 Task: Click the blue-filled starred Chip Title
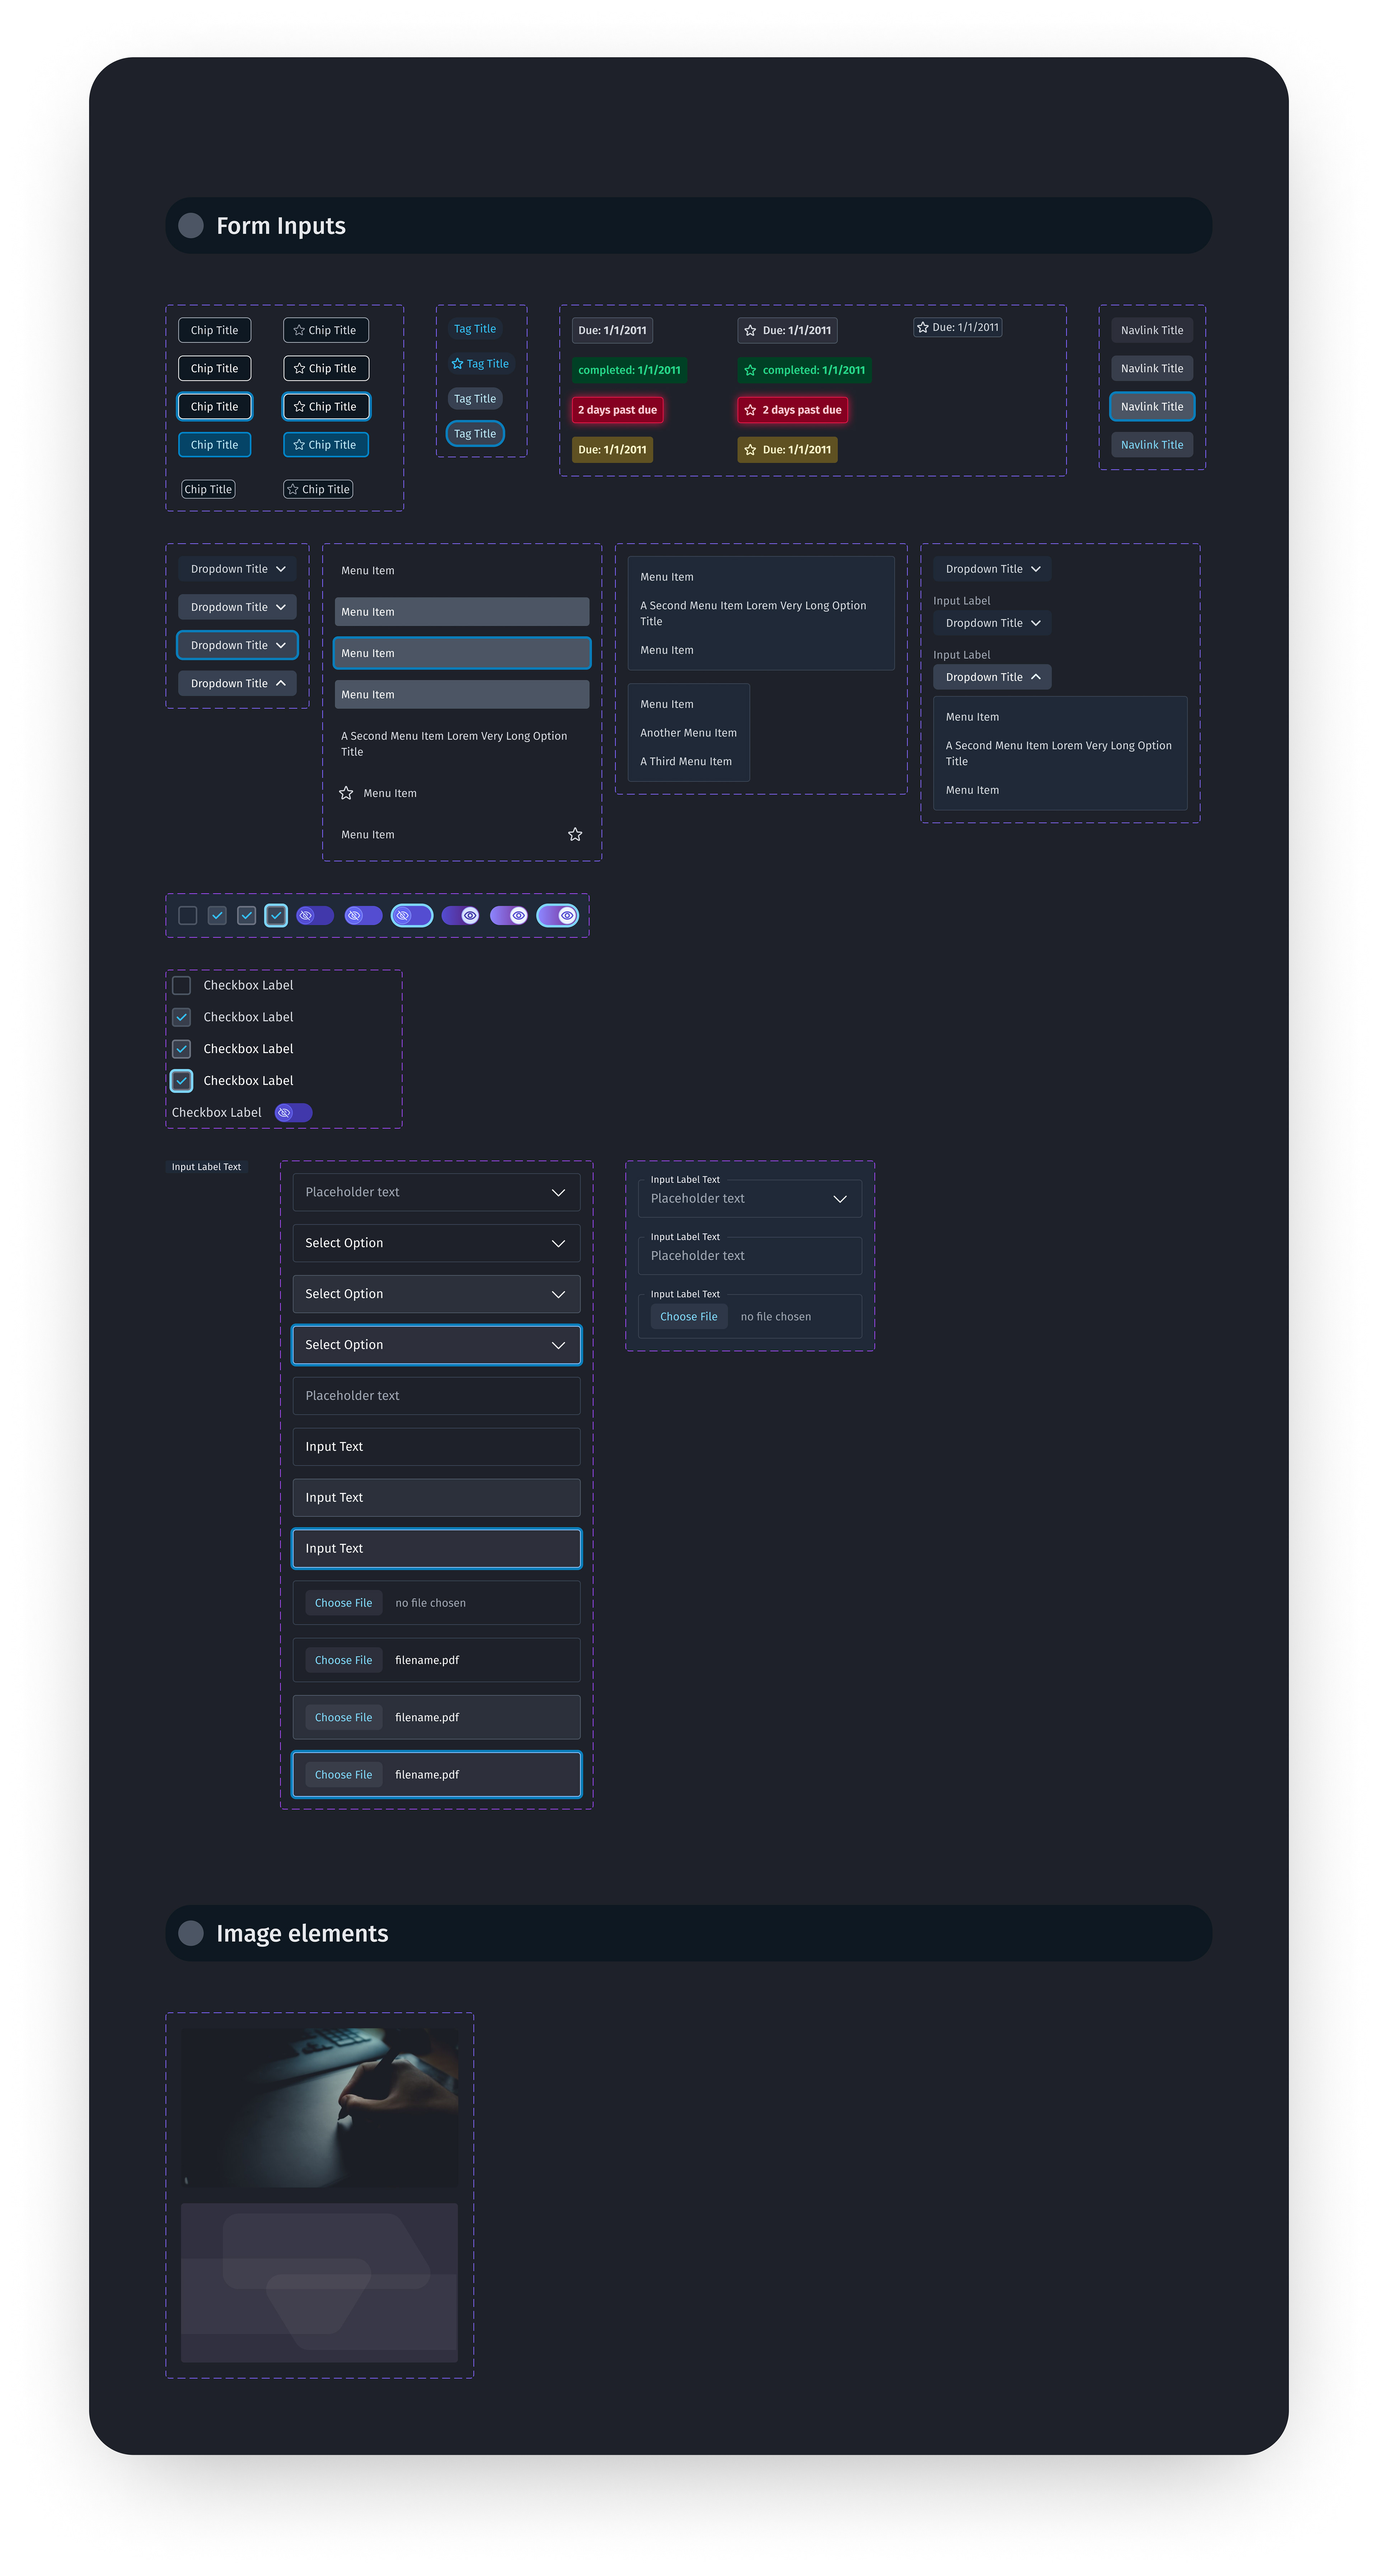click(326, 444)
